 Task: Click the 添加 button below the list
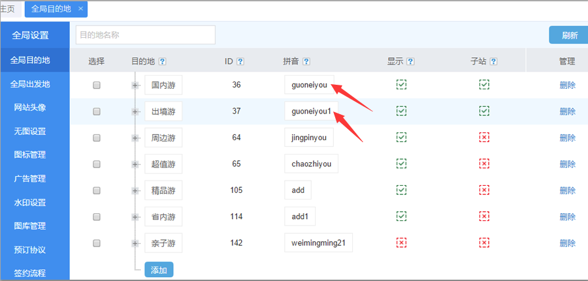(x=159, y=270)
